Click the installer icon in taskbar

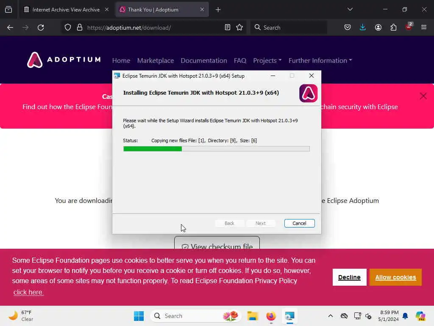[289, 316]
